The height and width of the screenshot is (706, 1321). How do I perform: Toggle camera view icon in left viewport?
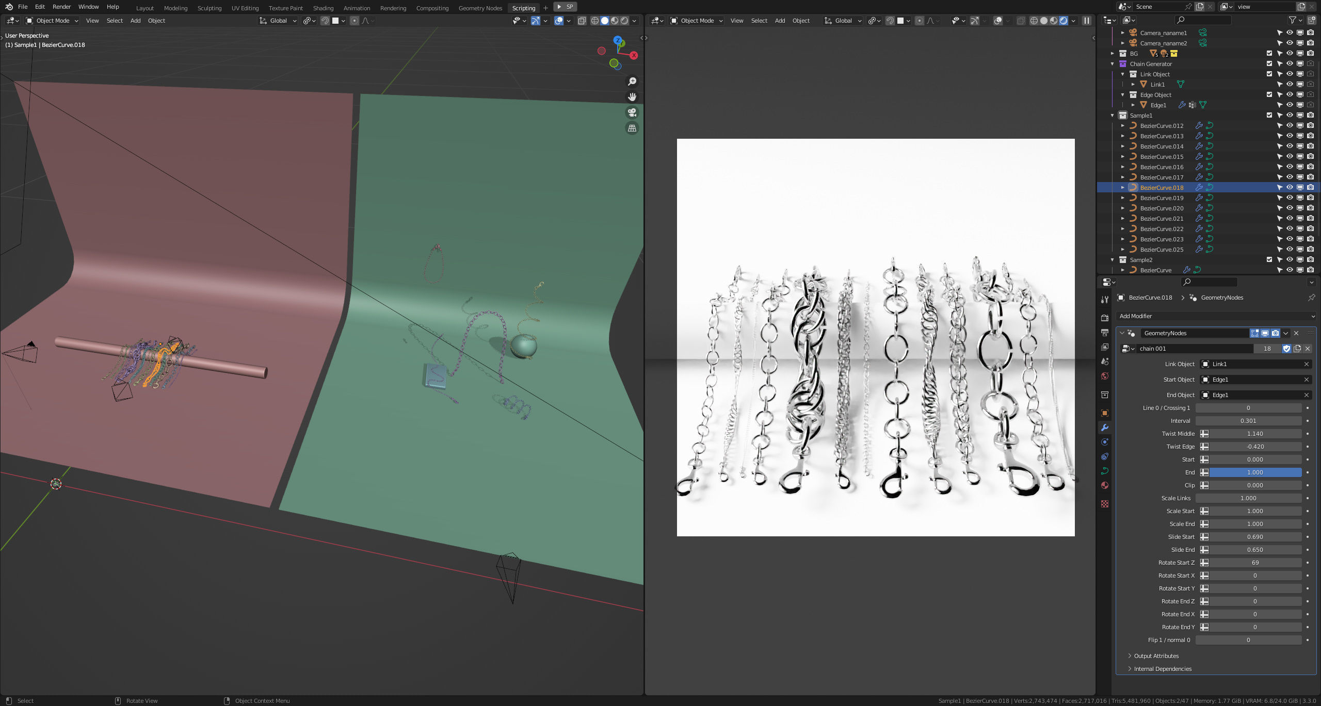click(x=632, y=112)
